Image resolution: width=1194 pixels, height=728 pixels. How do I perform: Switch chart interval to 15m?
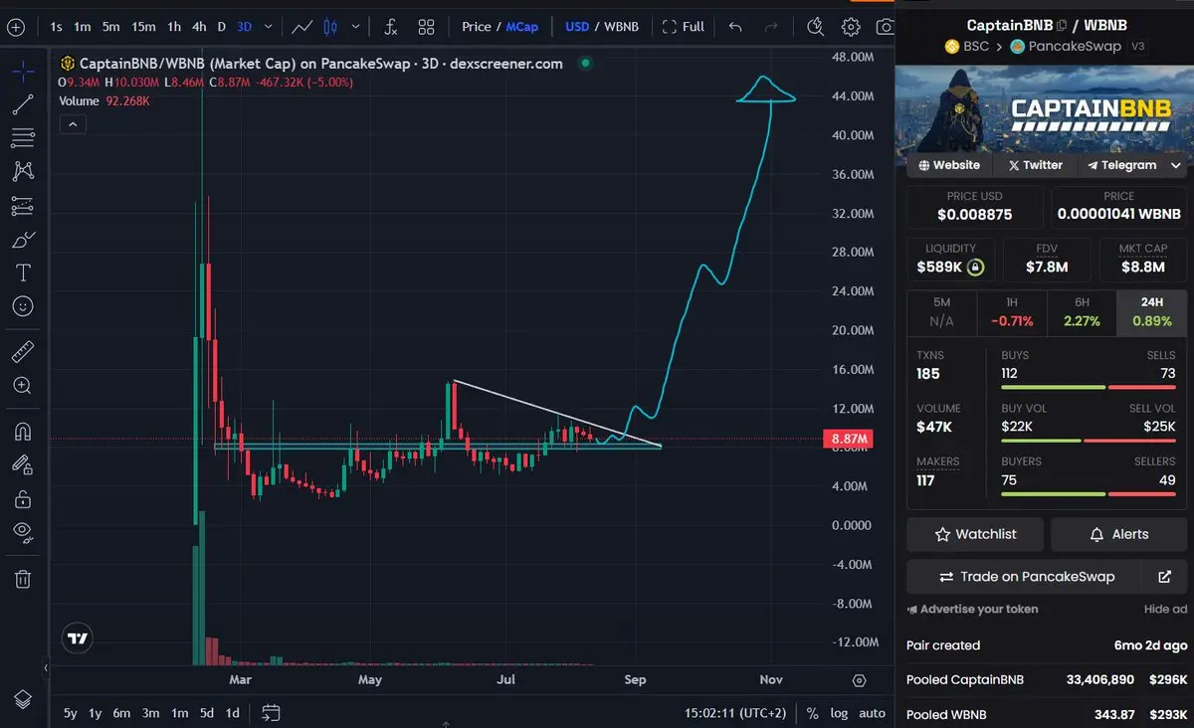tap(143, 27)
